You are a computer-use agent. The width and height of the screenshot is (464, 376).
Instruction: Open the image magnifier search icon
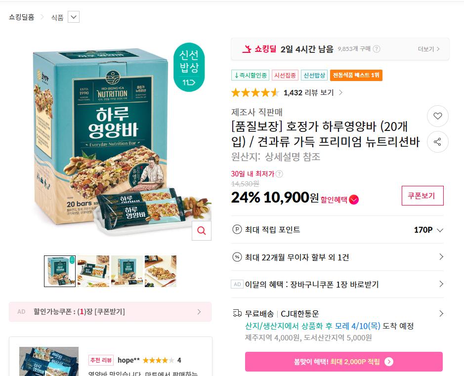tap(202, 230)
